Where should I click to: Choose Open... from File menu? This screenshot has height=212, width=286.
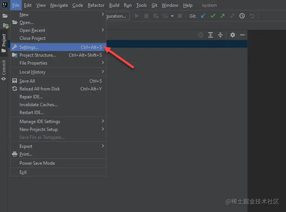tap(59, 23)
